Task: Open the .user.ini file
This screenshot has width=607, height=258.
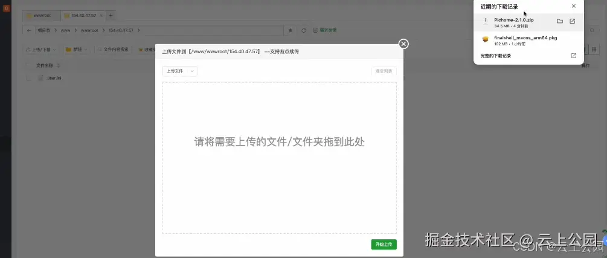Action: point(54,78)
